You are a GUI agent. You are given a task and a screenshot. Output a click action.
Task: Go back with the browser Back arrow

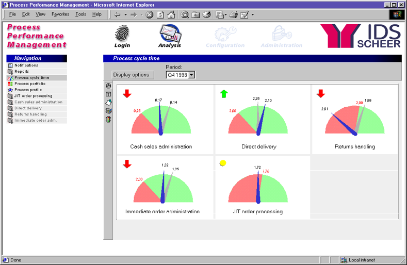(117, 15)
